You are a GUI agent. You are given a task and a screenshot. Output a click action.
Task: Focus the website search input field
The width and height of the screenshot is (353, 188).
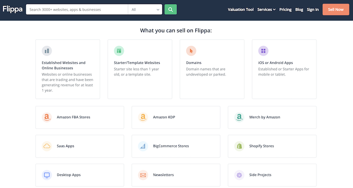(x=77, y=9)
